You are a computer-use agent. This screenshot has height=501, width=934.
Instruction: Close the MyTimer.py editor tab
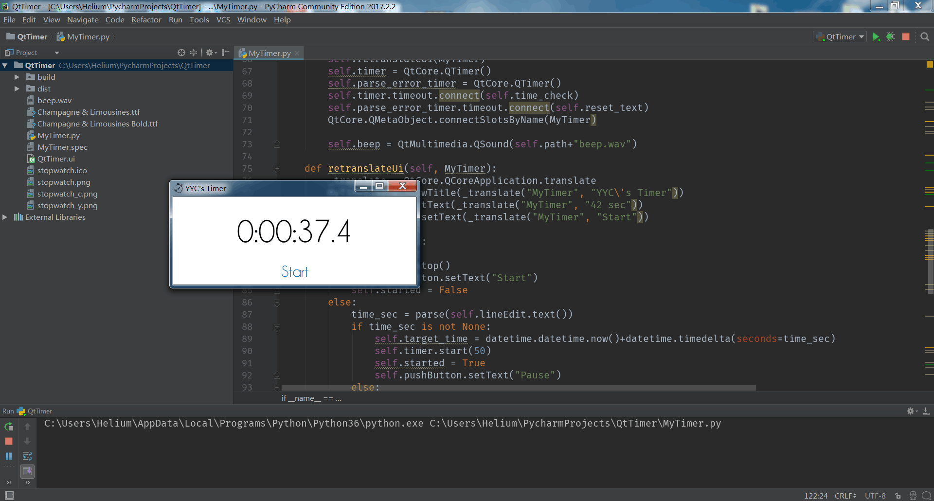[x=297, y=53]
